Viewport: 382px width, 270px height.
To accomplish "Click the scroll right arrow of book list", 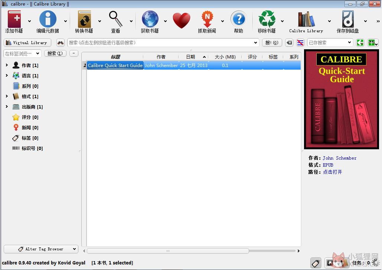I will (x=298, y=251).
